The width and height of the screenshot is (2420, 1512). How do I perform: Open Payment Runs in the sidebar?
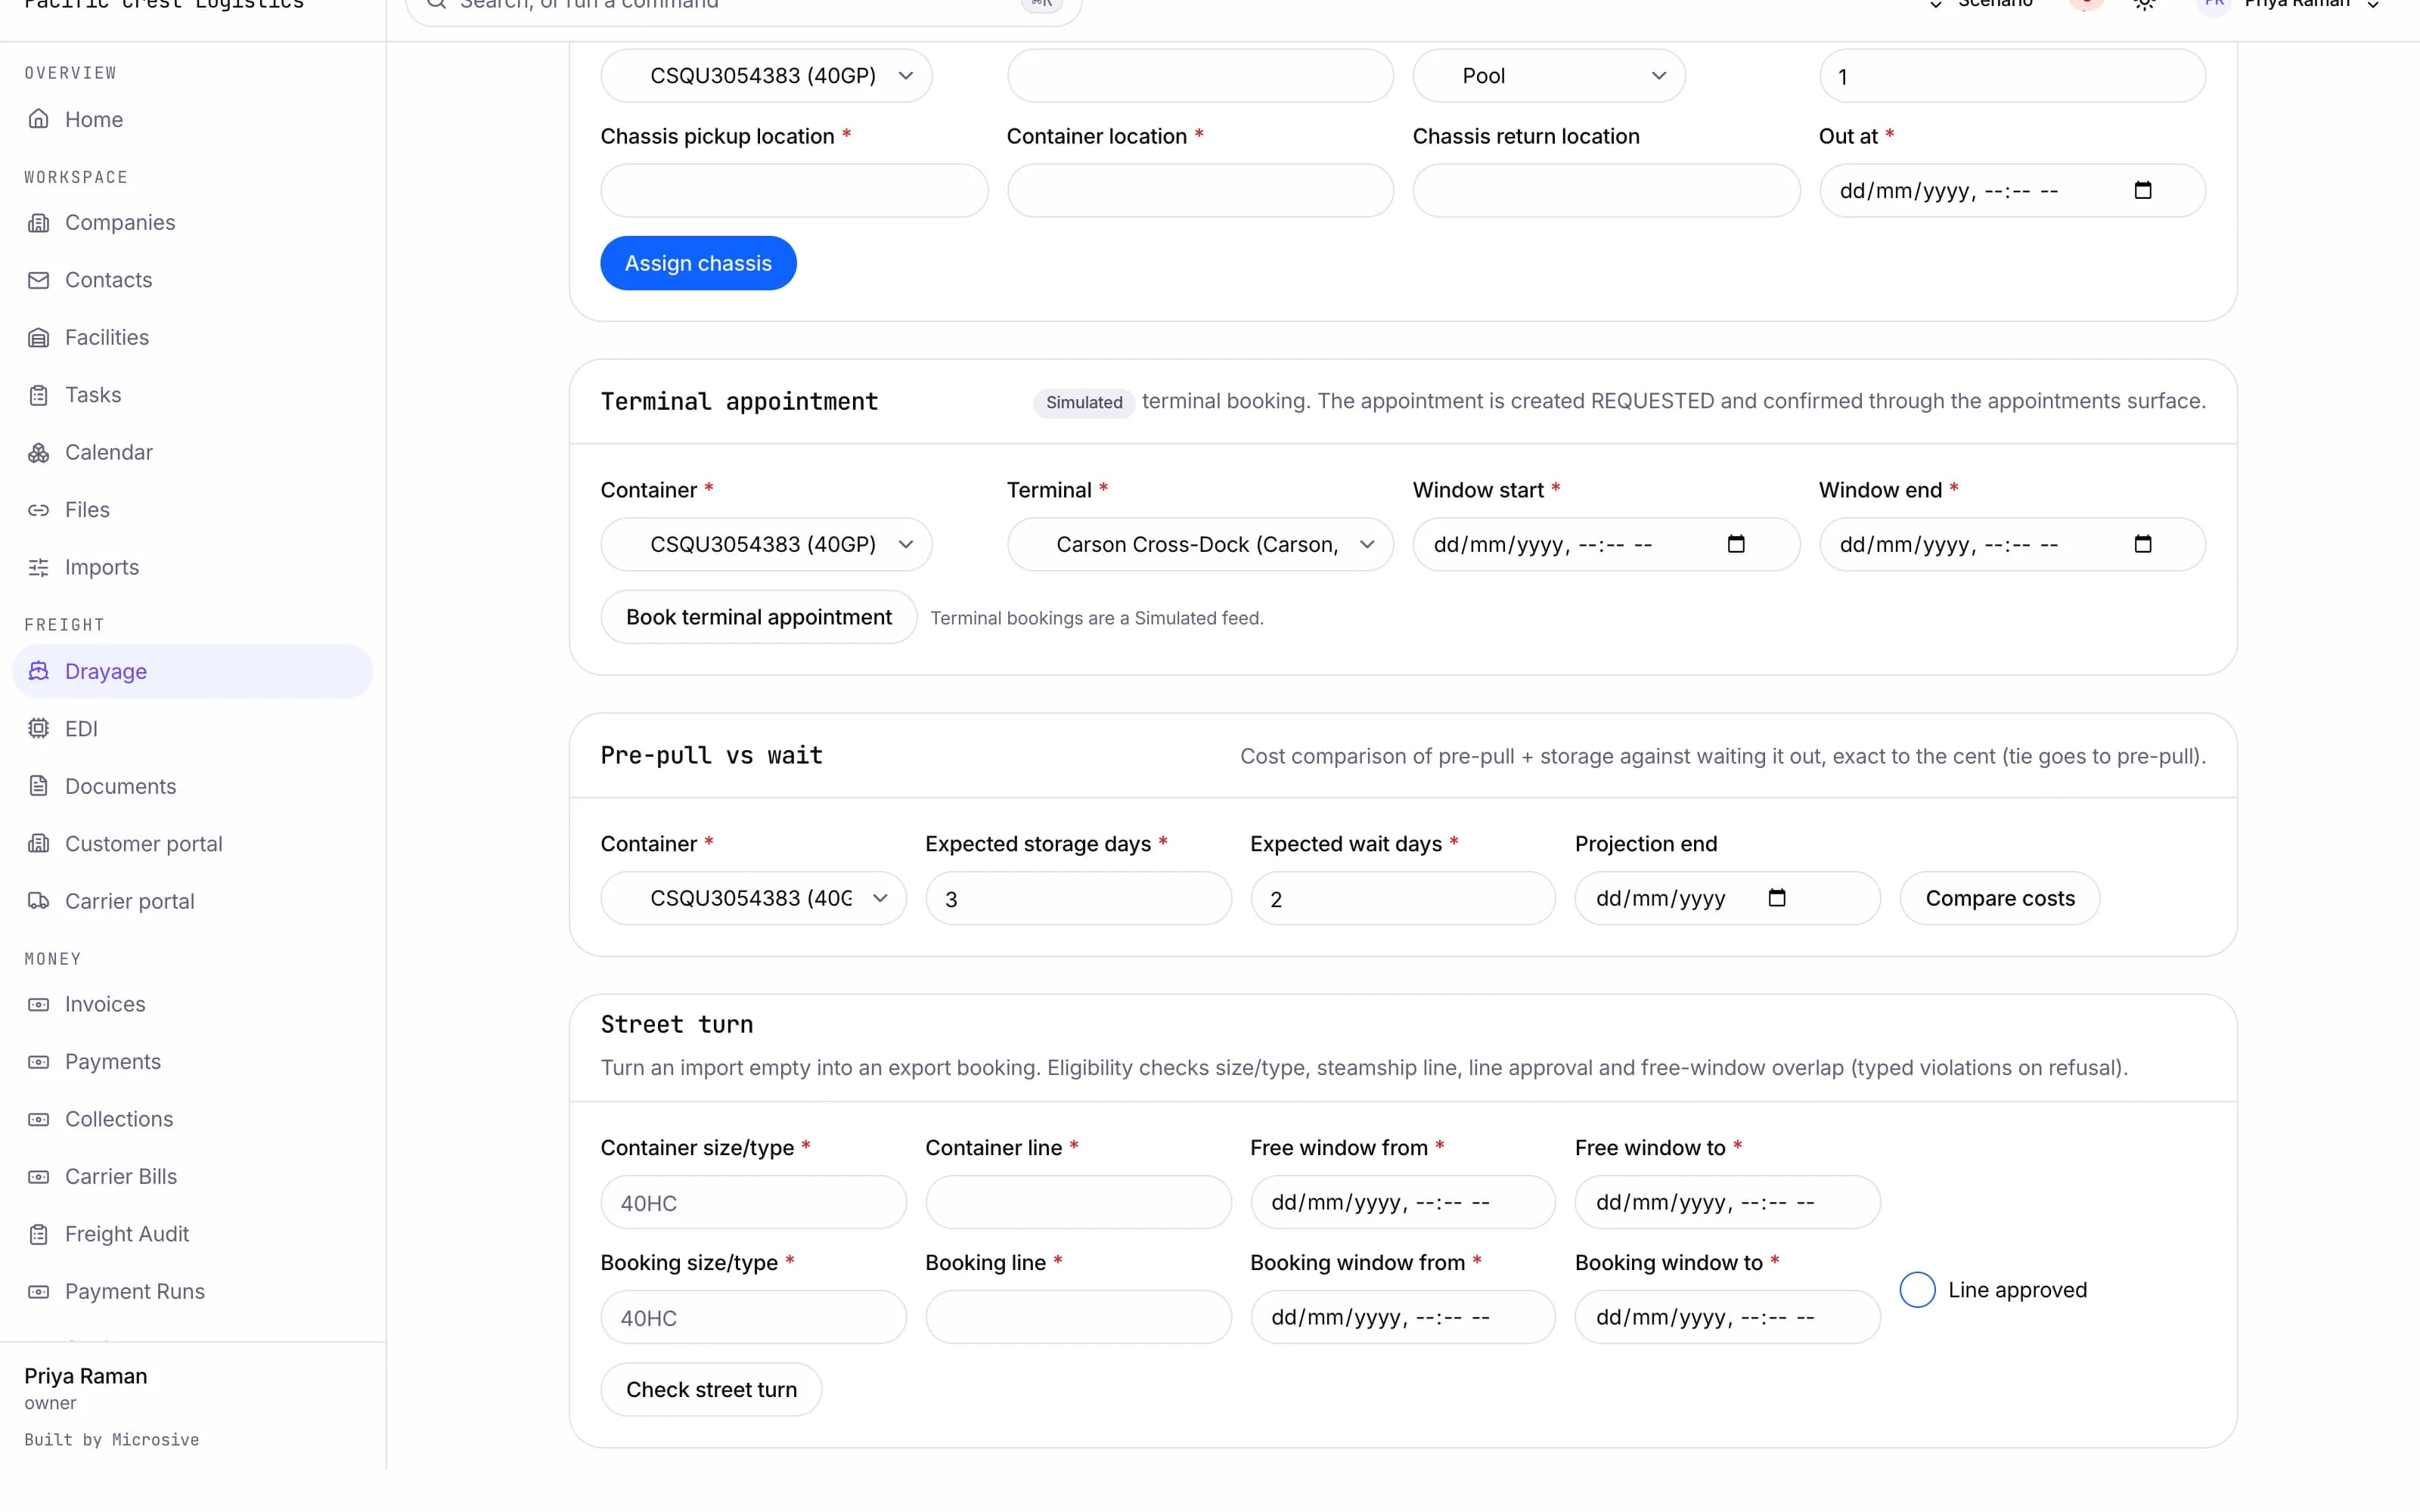pyautogui.click(x=193, y=1291)
